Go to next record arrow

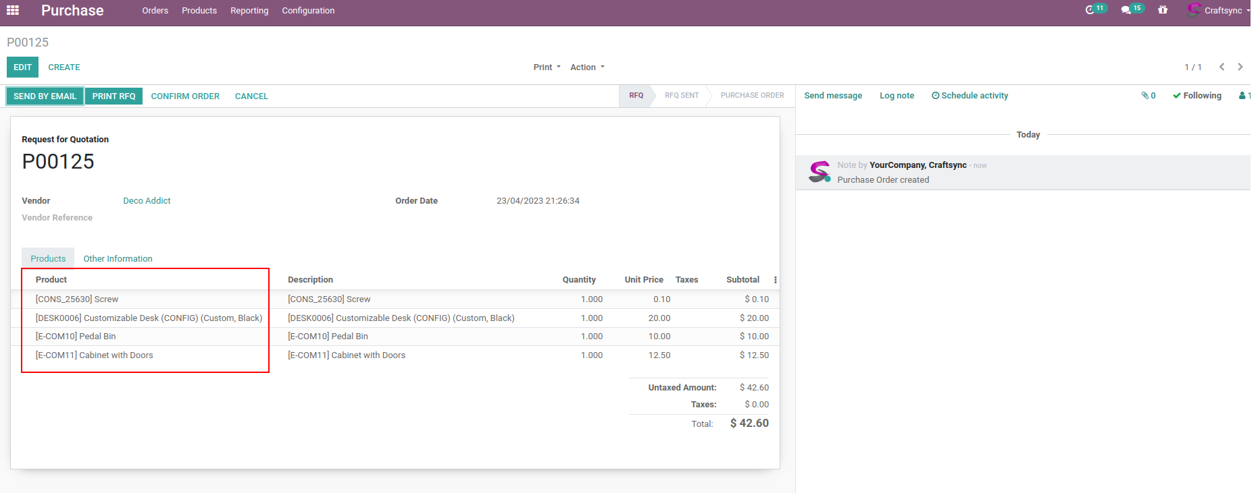[x=1240, y=67]
